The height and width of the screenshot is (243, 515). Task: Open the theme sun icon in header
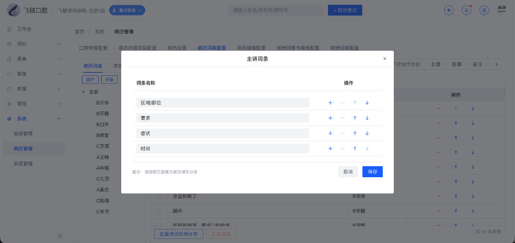[x=449, y=10]
